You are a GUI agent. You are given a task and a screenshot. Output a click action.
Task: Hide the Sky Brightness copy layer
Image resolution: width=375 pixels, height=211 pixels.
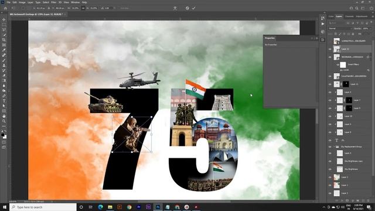[x=330, y=161]
